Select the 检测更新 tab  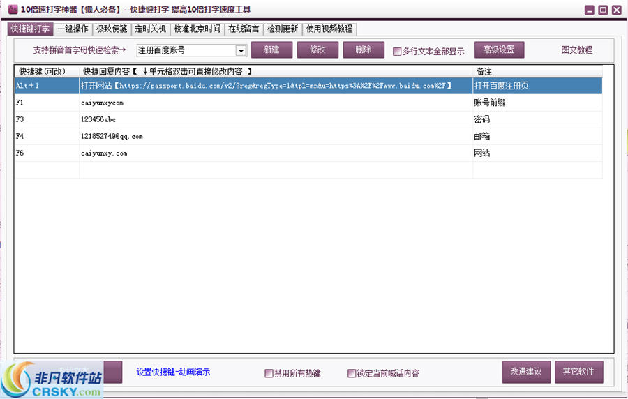click(283, 29)
